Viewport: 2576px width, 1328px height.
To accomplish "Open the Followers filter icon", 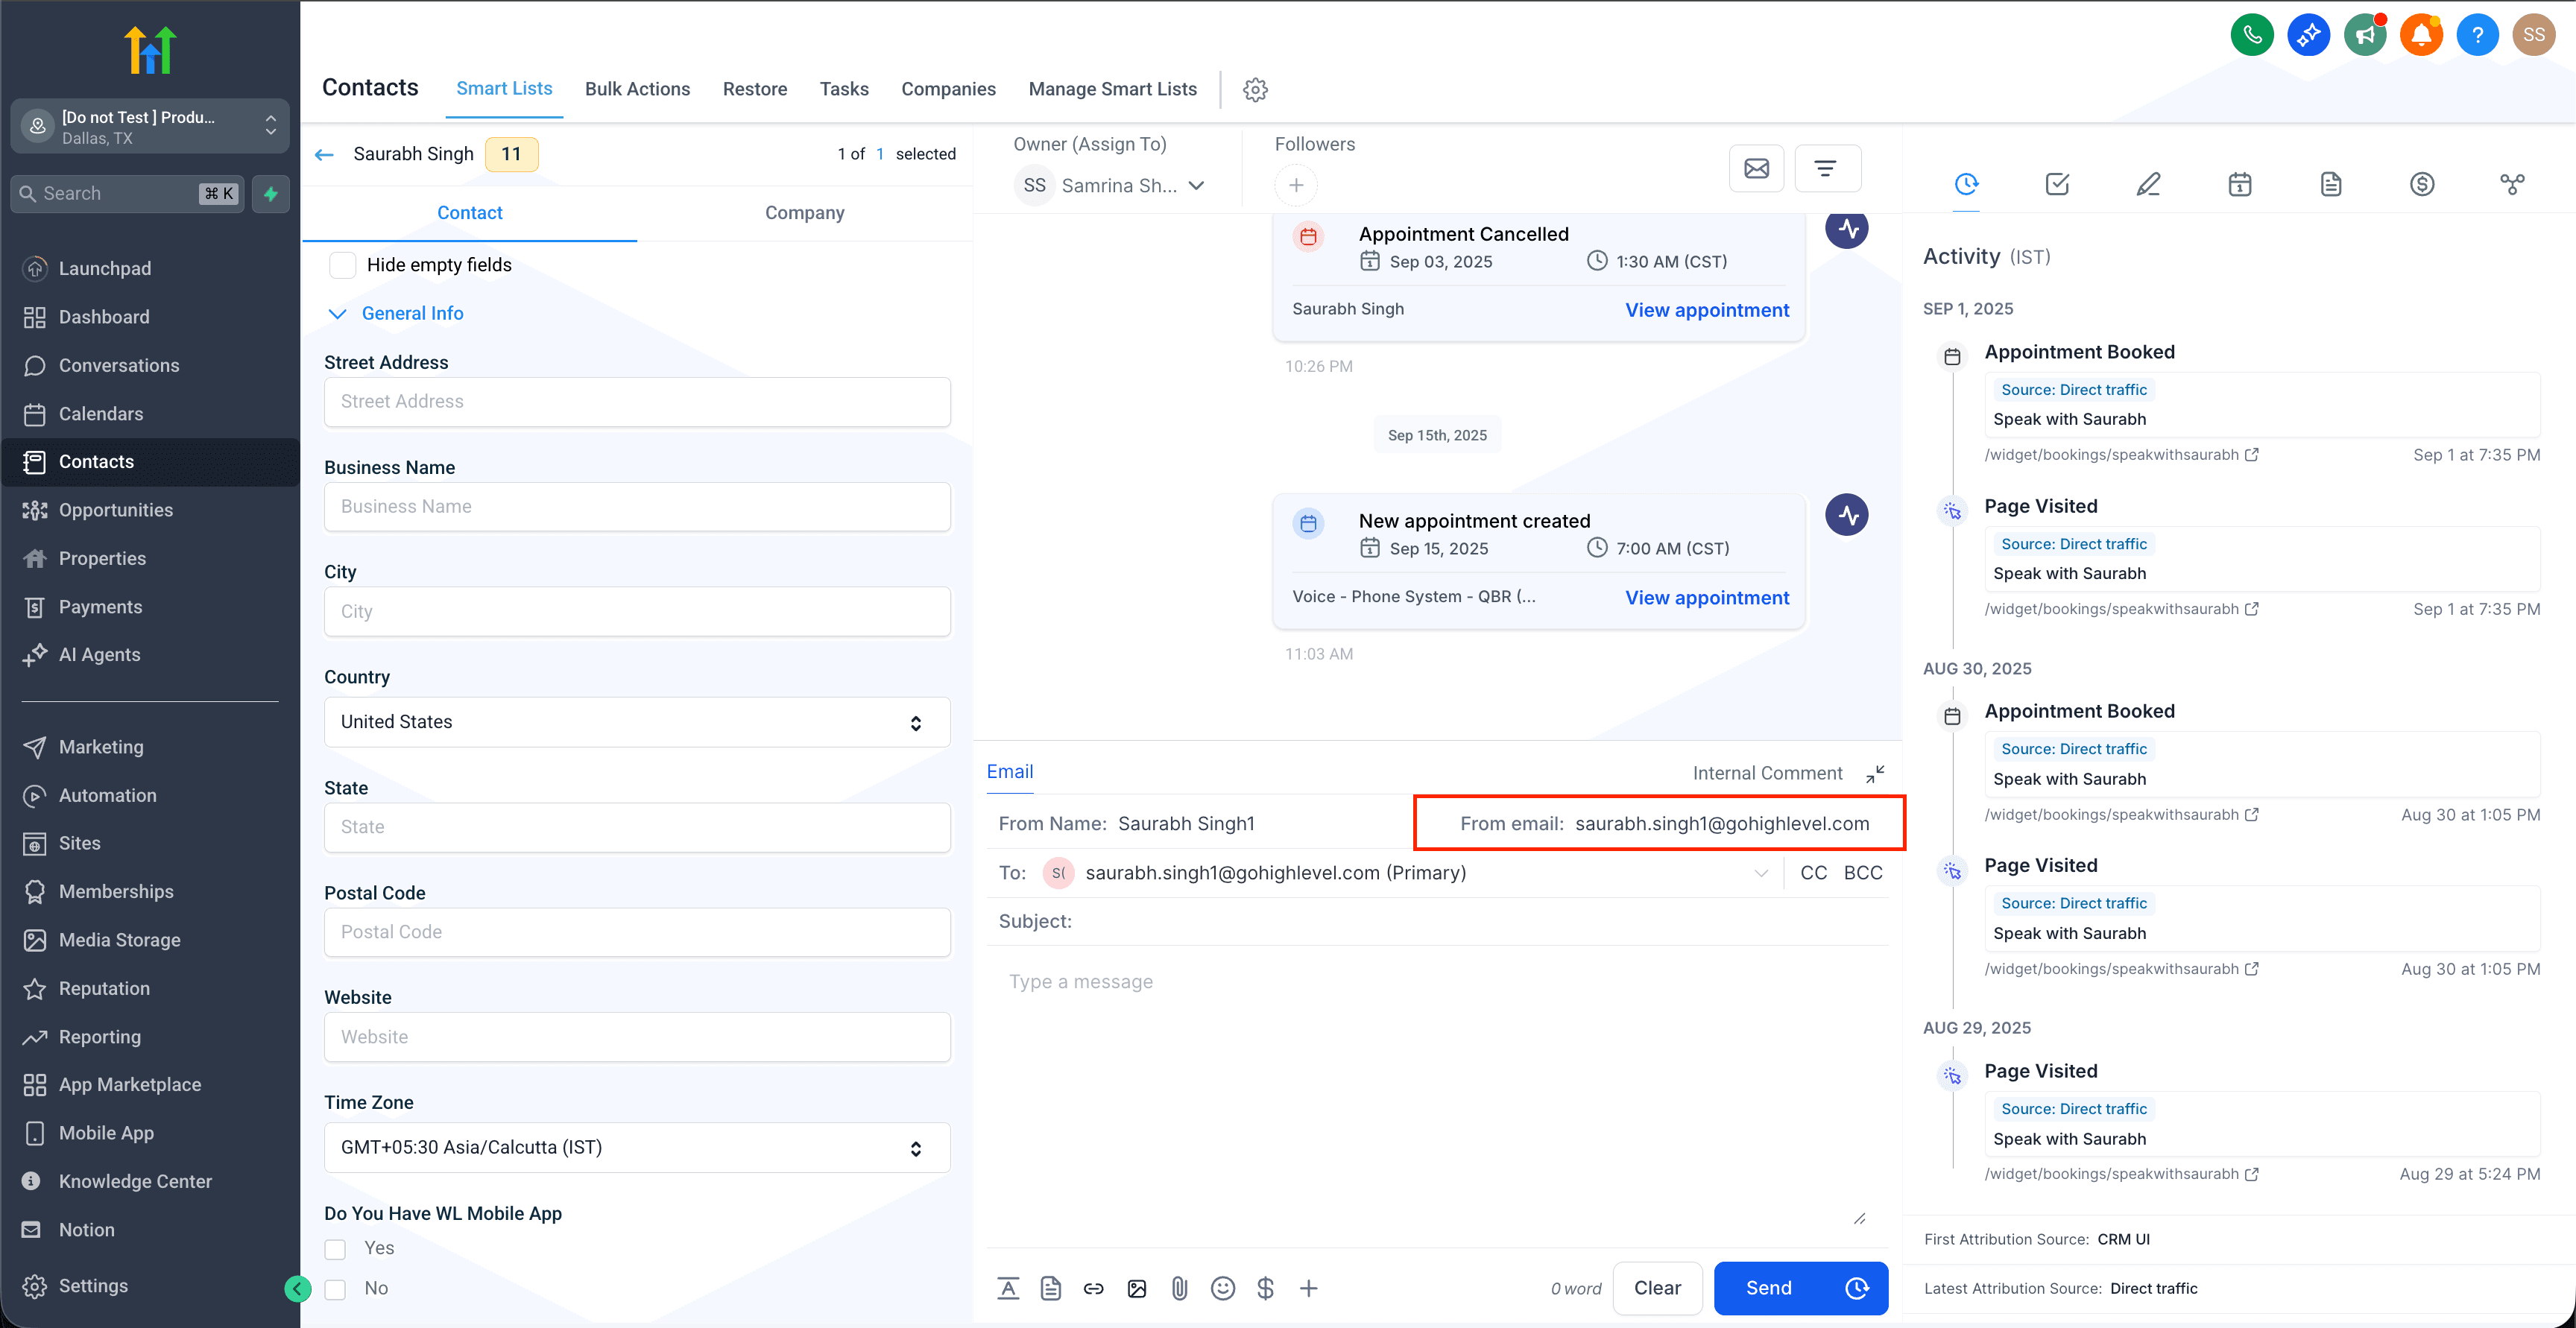I will click(1828, 168).
